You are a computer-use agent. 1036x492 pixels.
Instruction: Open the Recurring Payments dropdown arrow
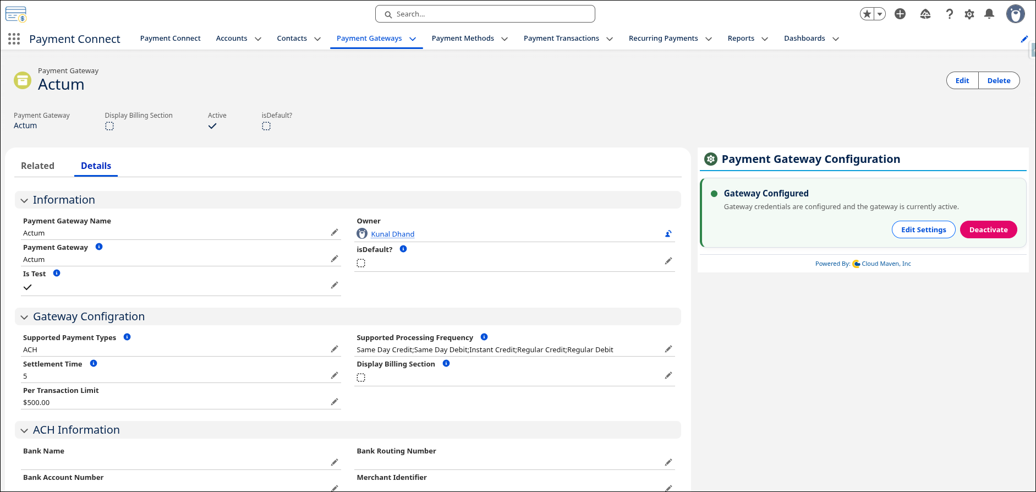[x=709, y=39]
